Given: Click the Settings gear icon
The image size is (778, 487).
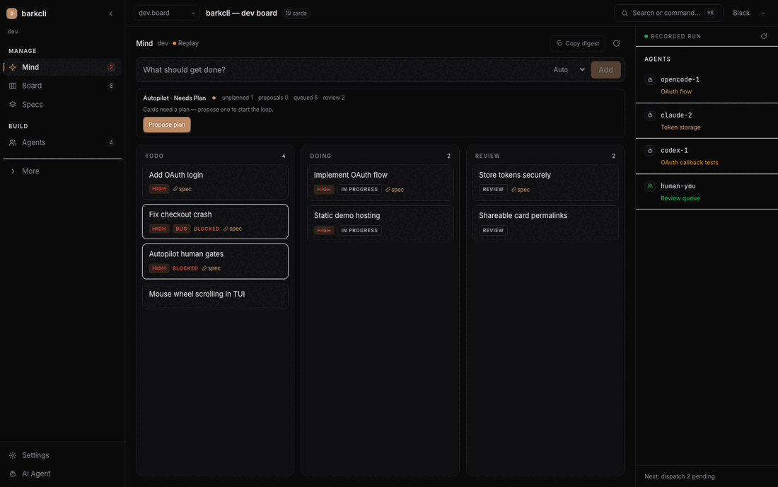Looking at the screenshot, I should pos(13,455).
